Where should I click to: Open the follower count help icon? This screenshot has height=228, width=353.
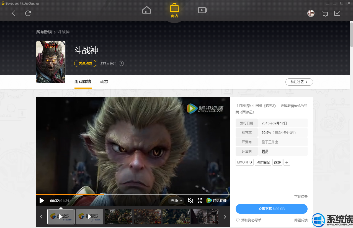121,63
